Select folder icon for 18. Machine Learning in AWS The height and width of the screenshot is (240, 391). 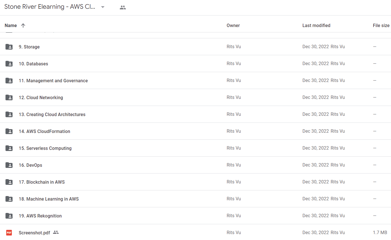click(9, 199)
